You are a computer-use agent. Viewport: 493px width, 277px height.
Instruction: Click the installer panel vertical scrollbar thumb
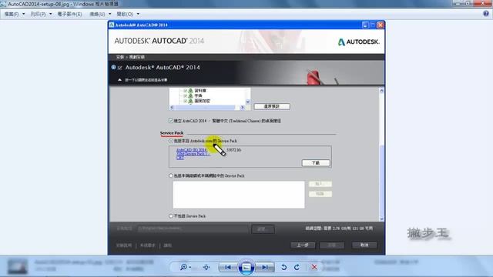tap(381, 181)
